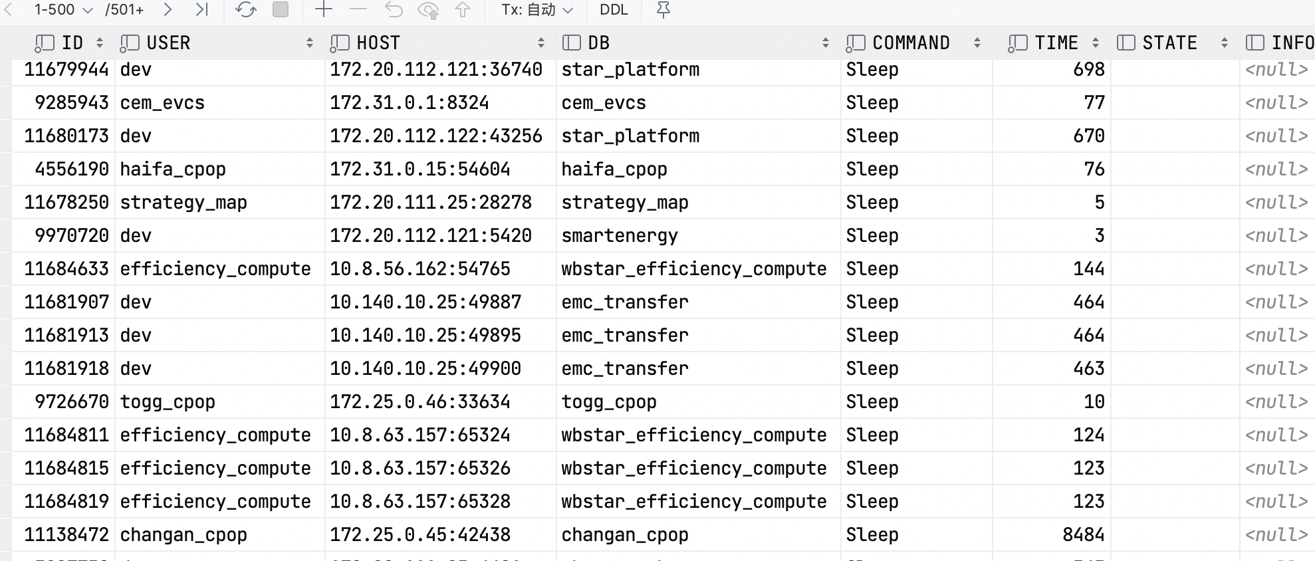Select the HOST cell 10.140.10.25:49895

coord(441,335)
